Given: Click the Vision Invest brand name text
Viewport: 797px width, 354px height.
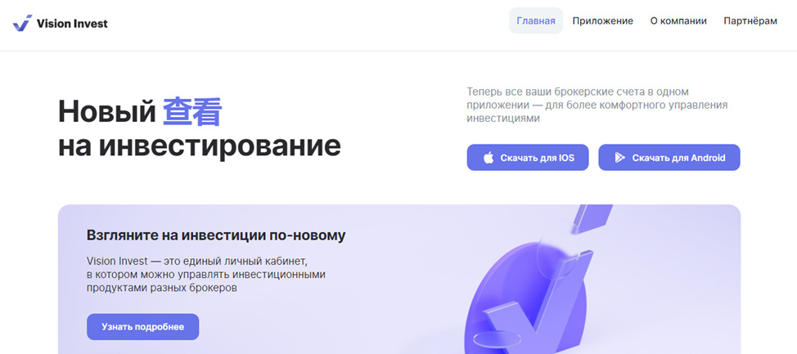Looking at the screenshot, I should click(72, 24).
